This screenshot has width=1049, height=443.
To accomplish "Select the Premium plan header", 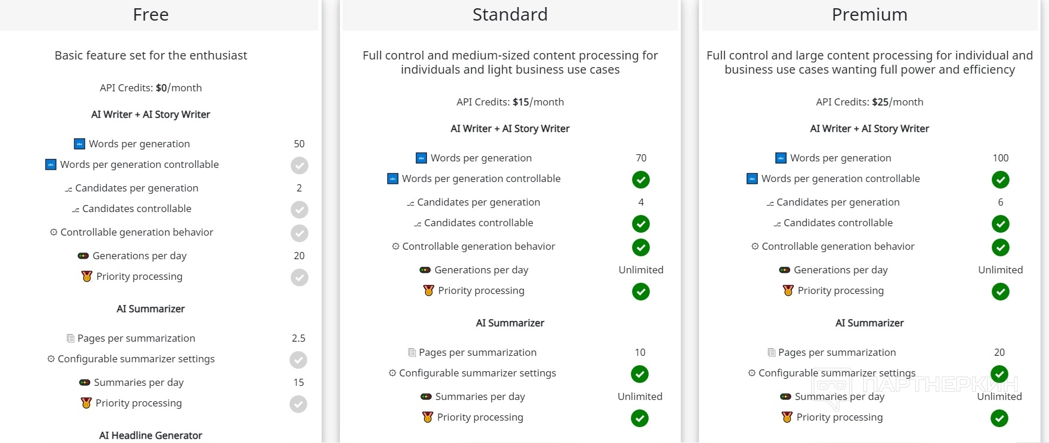I will 869,15.
